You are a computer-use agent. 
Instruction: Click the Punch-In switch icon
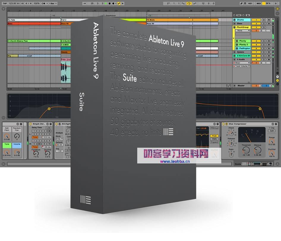(x=183, y=3)
